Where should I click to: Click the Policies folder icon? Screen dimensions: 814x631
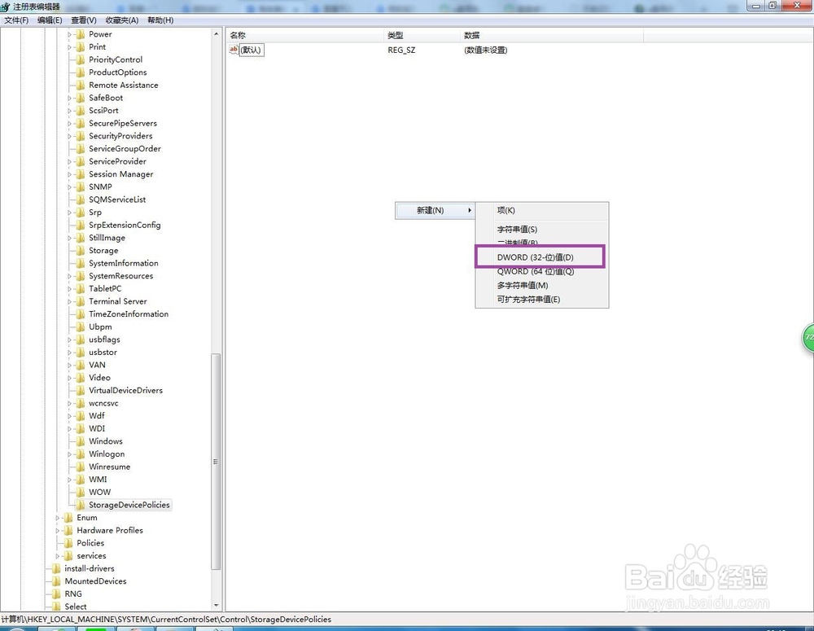point(68,543)
